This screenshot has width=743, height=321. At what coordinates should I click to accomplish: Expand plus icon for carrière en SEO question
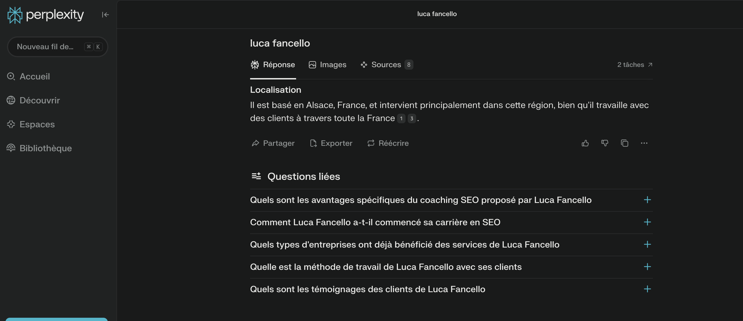[647, 222]
